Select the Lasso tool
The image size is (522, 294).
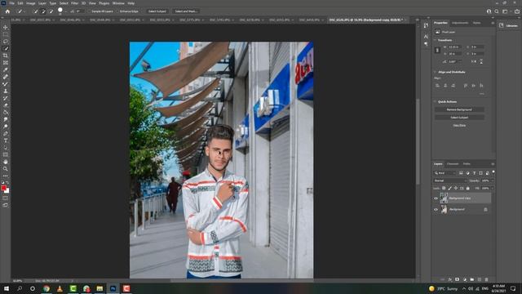[6, 42]
